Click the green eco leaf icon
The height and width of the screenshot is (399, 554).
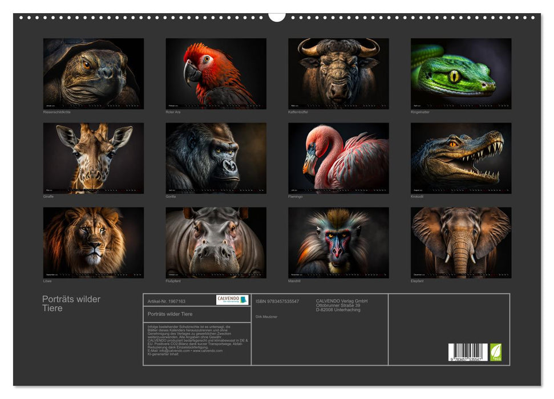tap(496, 352)
